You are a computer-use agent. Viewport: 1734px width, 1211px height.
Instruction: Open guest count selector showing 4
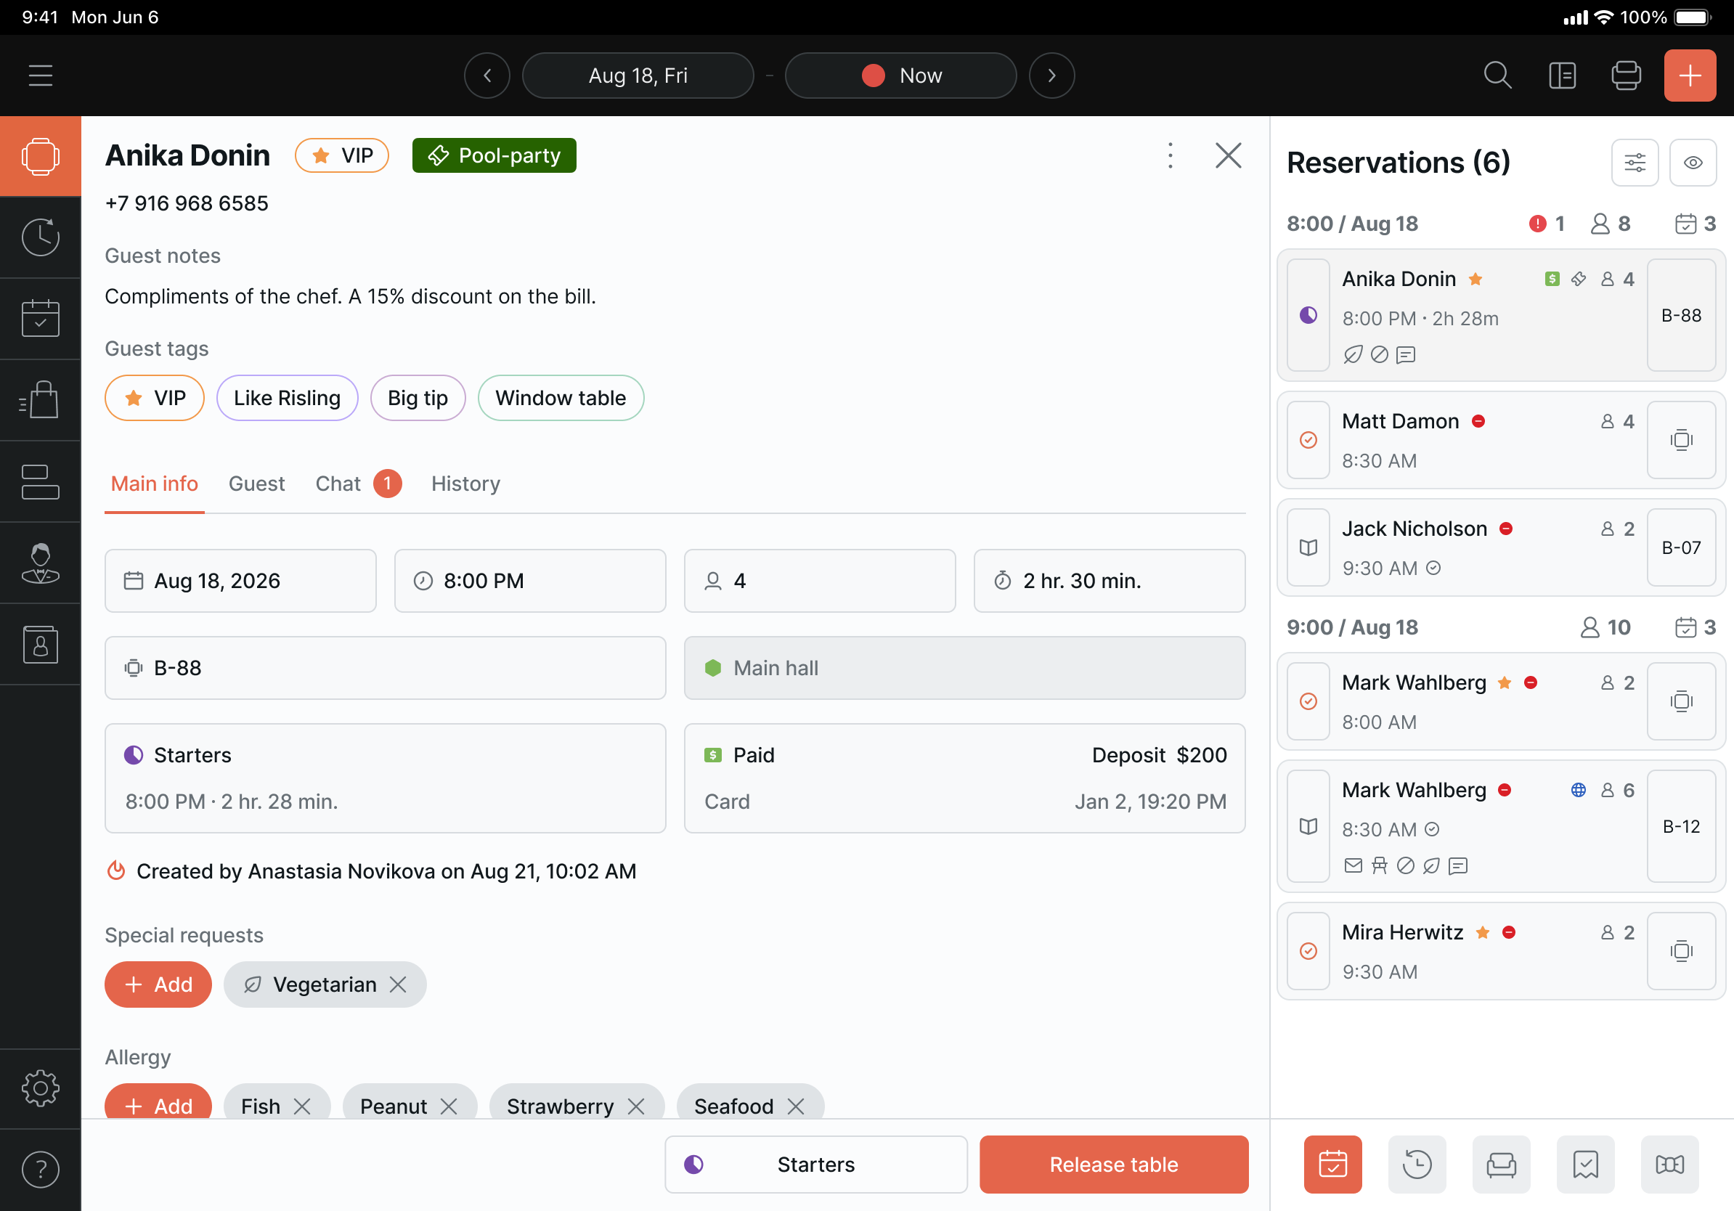[819, 581]
